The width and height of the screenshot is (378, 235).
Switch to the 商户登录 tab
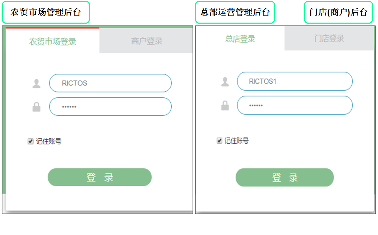146,41
